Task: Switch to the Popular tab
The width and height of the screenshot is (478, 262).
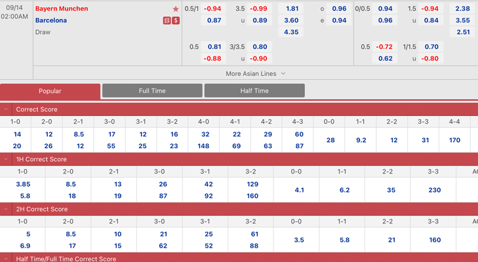Action: pyautogui.click(x=50, y=91)
